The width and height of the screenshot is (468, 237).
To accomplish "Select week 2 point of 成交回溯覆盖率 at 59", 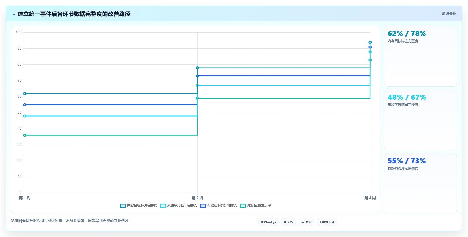I will (197, 98).
